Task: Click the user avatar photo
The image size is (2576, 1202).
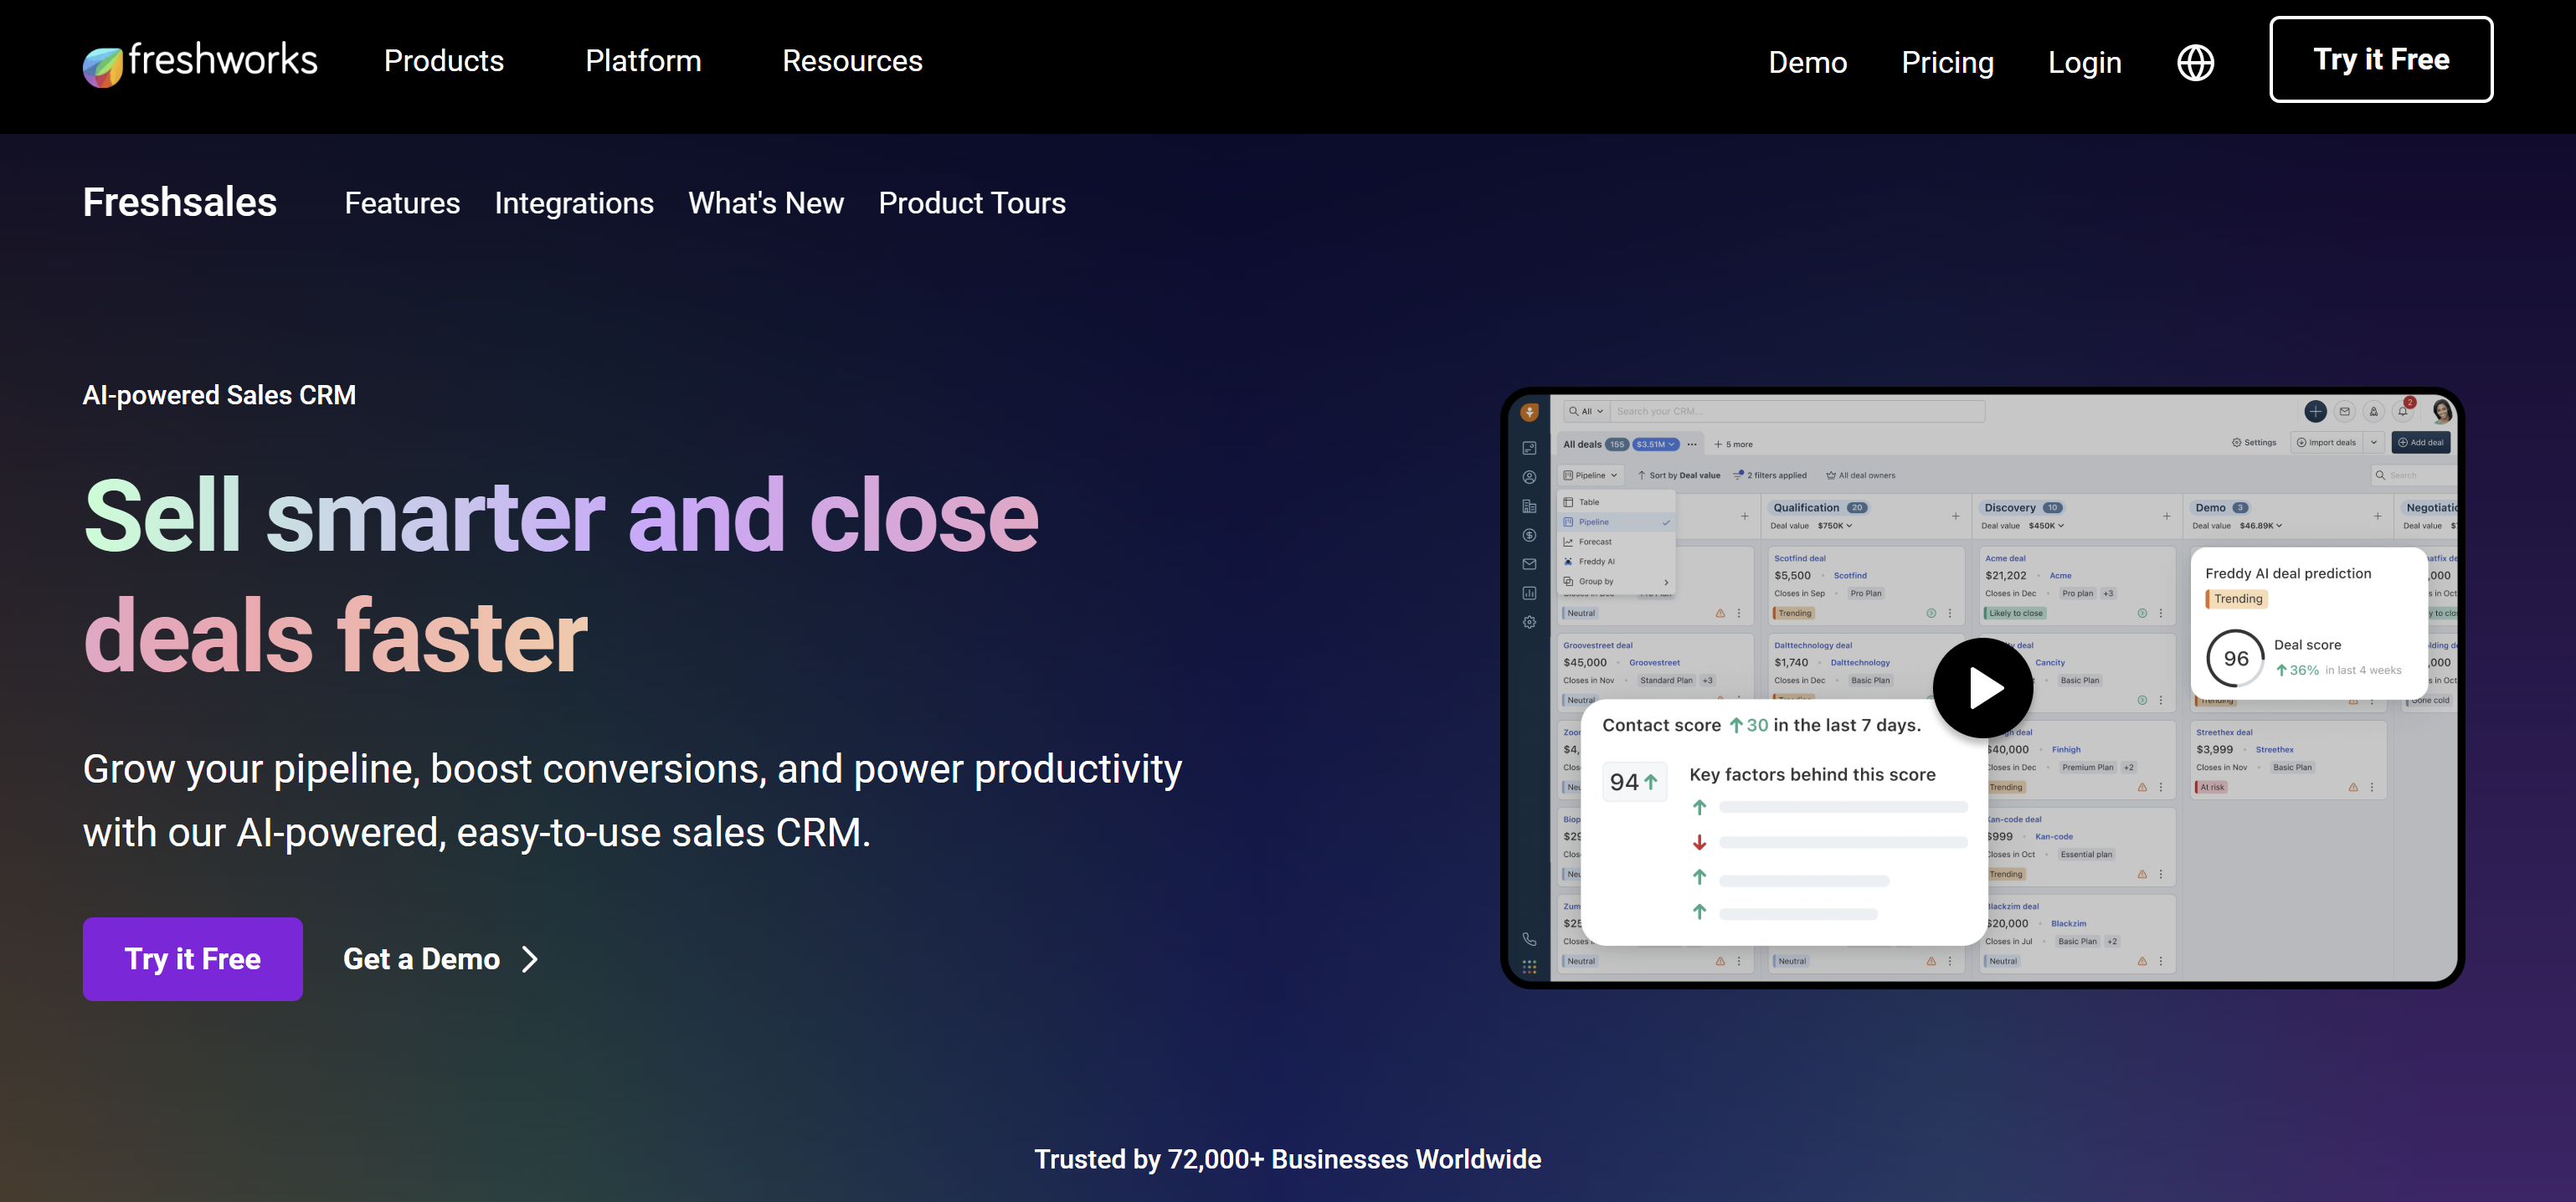Action: click(x=2442, y=411)
